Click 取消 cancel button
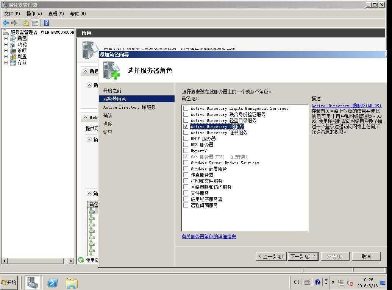 366,256
